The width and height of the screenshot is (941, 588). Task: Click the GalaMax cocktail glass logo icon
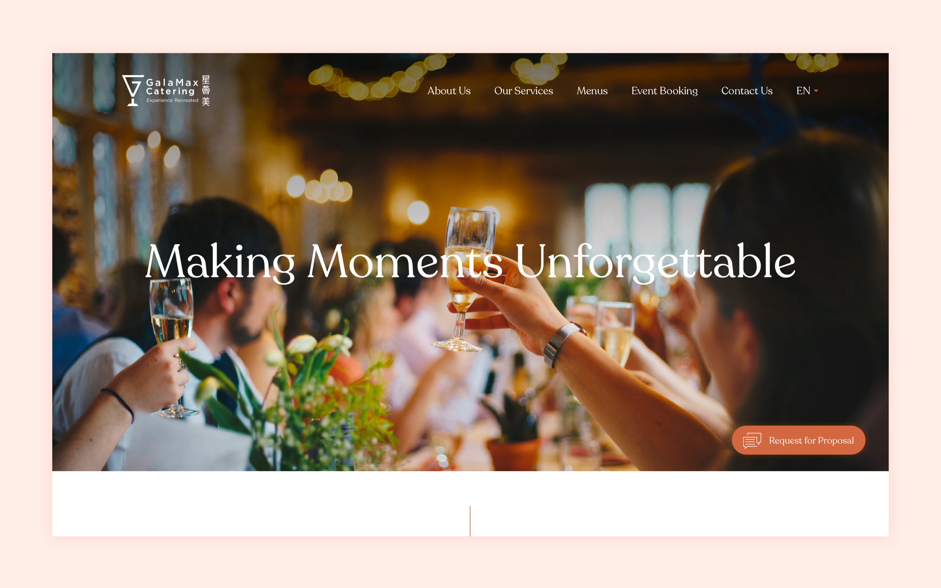point(133,90)
